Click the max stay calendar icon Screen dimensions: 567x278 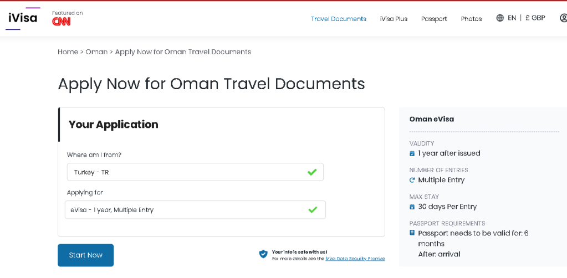(412, 207)
